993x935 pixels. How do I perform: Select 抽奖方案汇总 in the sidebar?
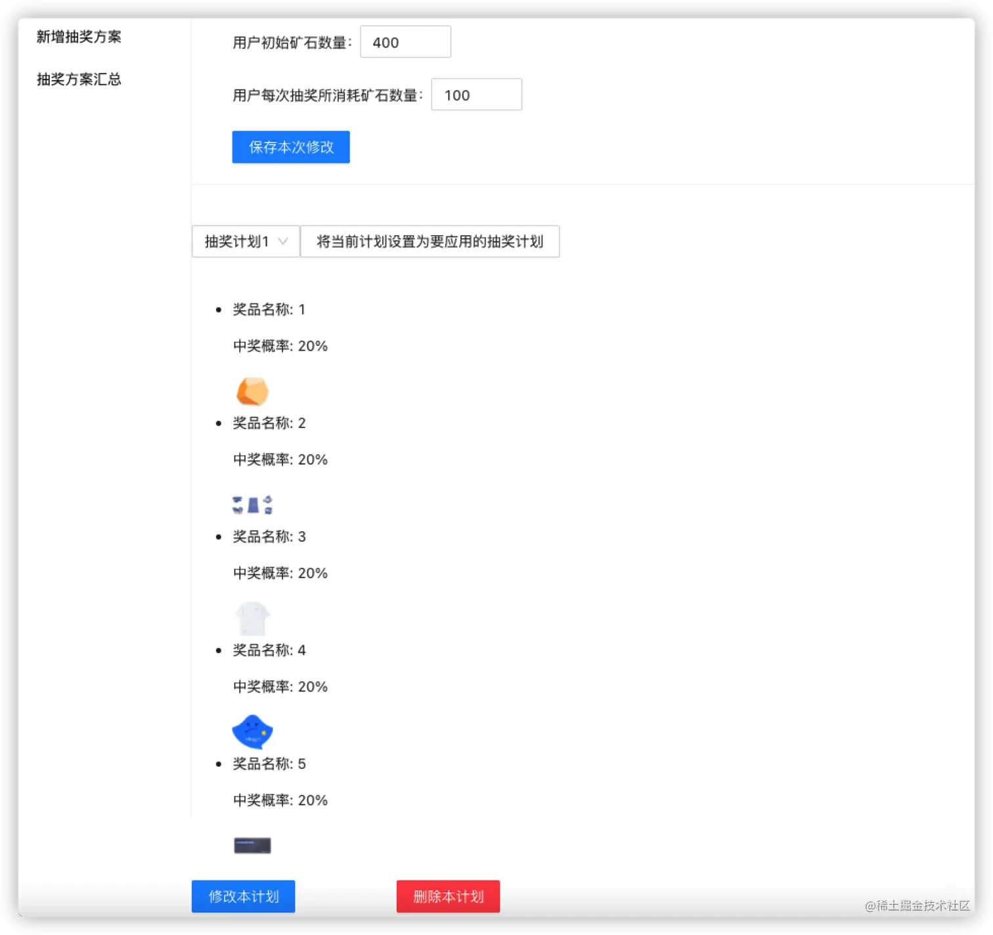pos(78,79)
